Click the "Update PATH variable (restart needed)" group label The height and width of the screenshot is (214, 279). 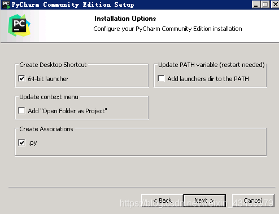pos(211,65)
